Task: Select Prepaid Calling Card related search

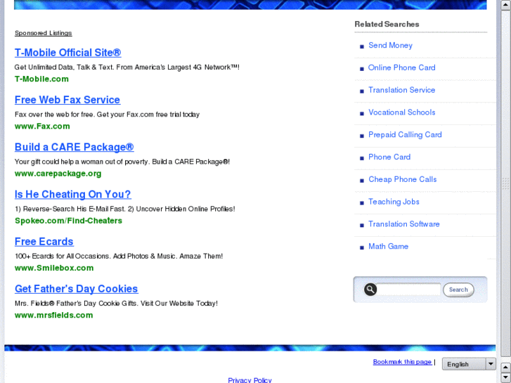Action: pyautogui.click(x=405, y=135)
